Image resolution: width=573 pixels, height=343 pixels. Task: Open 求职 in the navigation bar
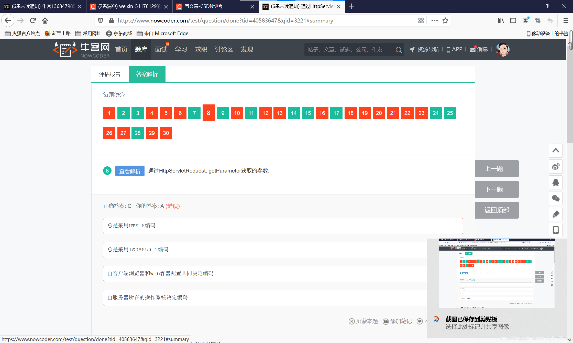click(201, 49)
